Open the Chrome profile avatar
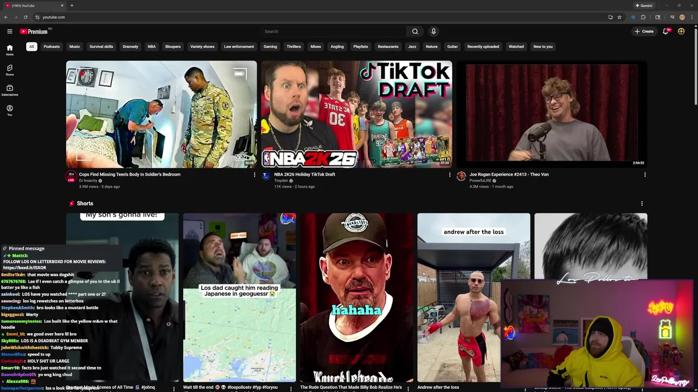 [x=682, y=17]
